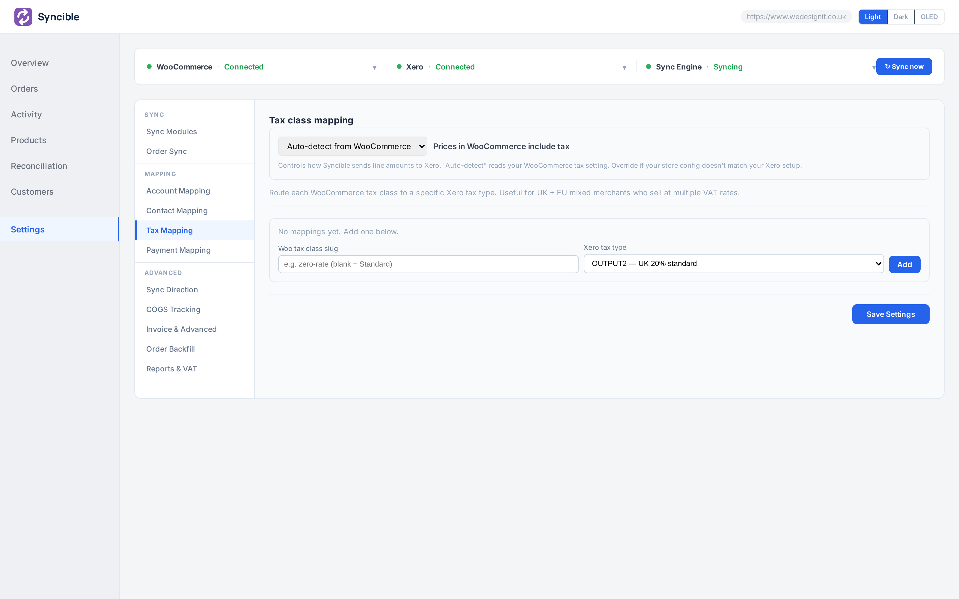This screenshot has width=959, height=599.
Task: Open the Order Backfill section
Action: click(194, 349)
